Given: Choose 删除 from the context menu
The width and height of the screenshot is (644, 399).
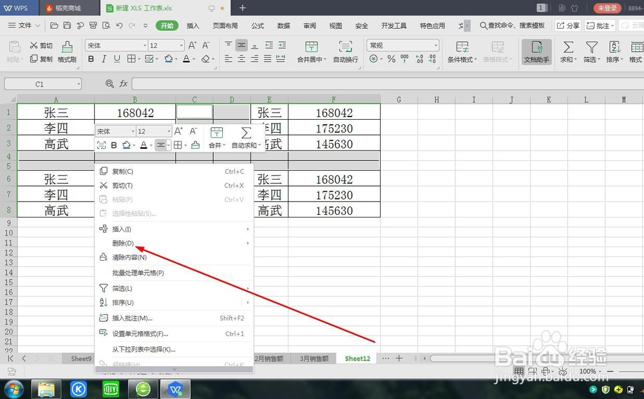Looking at the screenshot, I should click(x=122, y=243).
